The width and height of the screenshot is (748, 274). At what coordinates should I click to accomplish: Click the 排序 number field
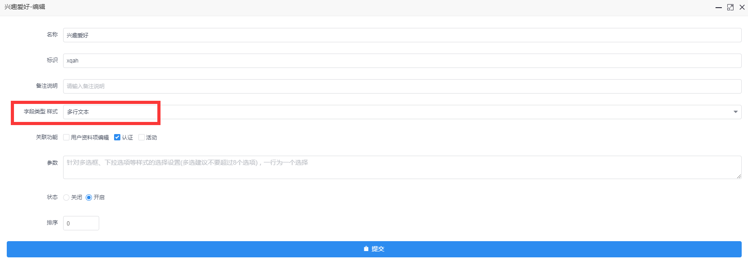coord(81,223)
